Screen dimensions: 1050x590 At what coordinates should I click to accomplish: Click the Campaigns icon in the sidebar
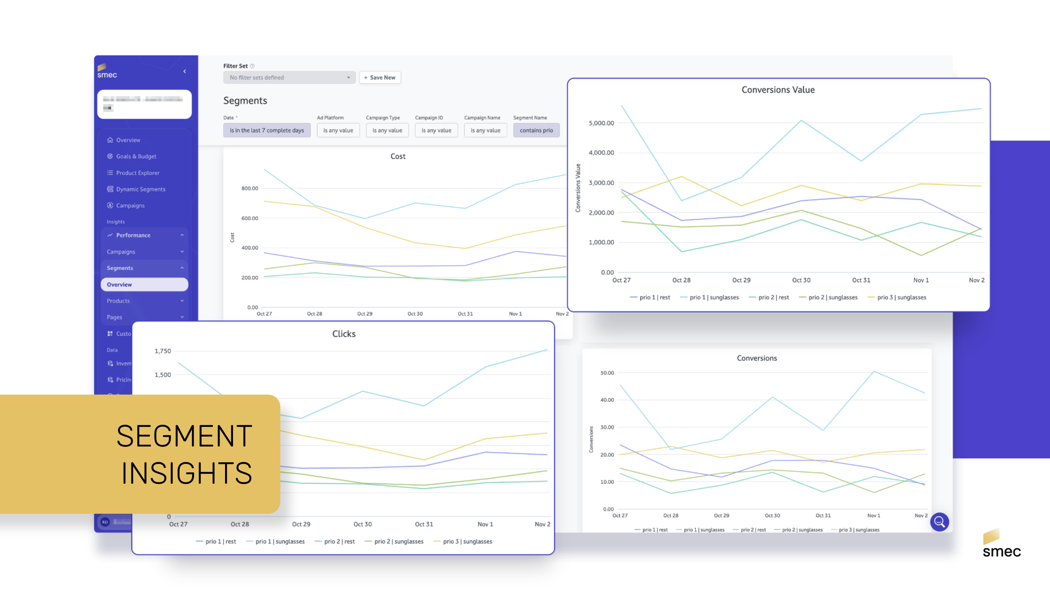[x=110, y=205]
